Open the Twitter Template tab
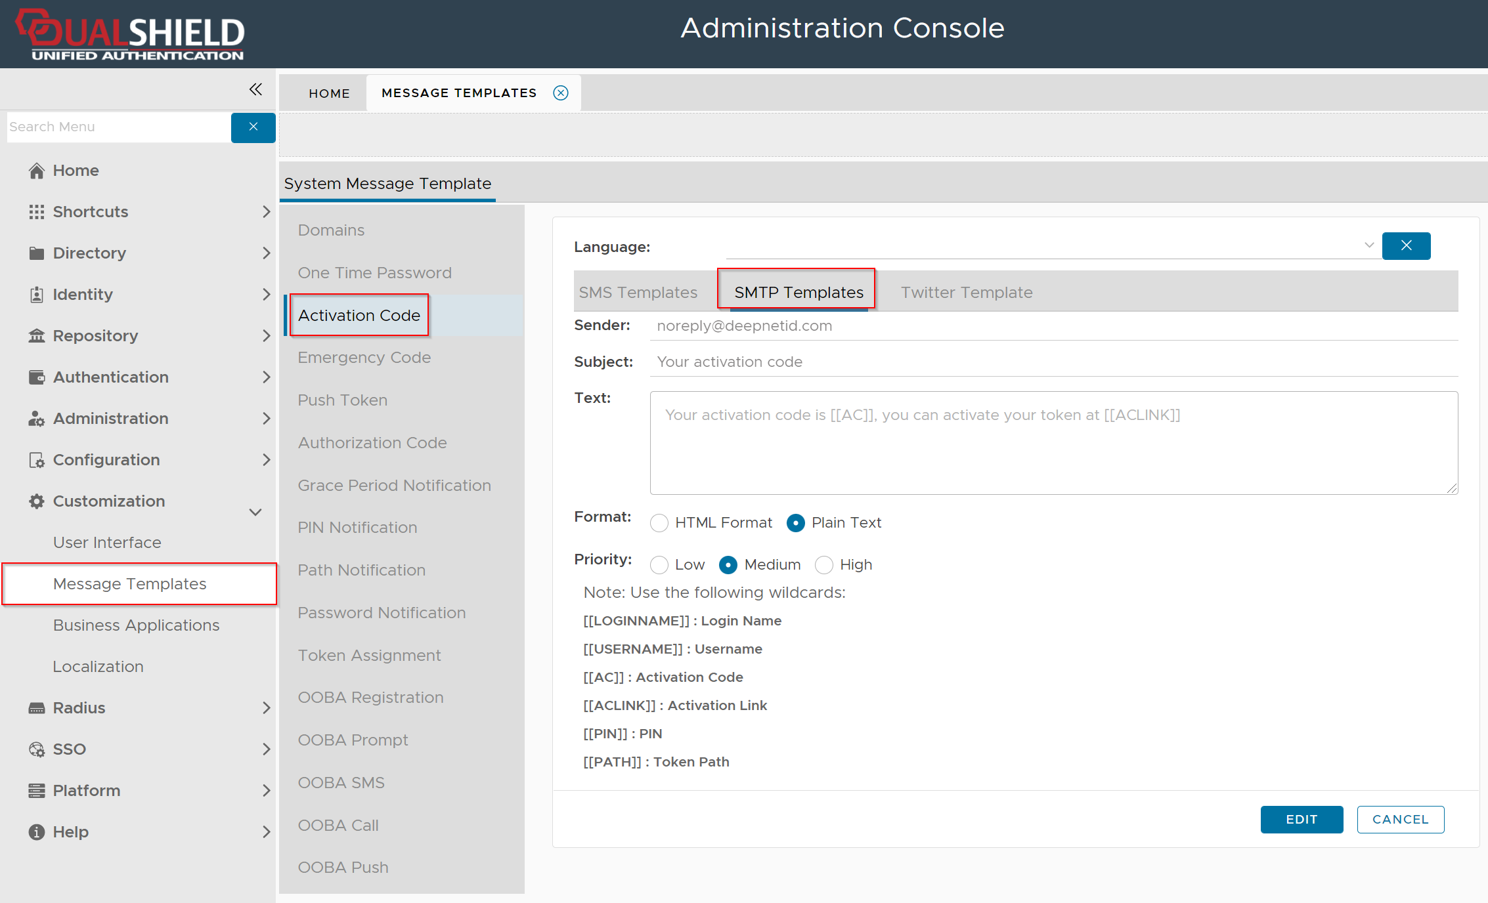The image size is (1488, 903). tap(966, 293)
